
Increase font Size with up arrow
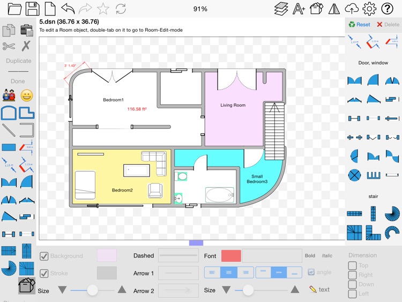[x=295, y=290]
